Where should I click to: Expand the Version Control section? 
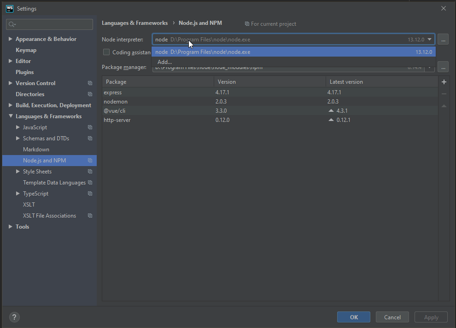pos(11,83)
